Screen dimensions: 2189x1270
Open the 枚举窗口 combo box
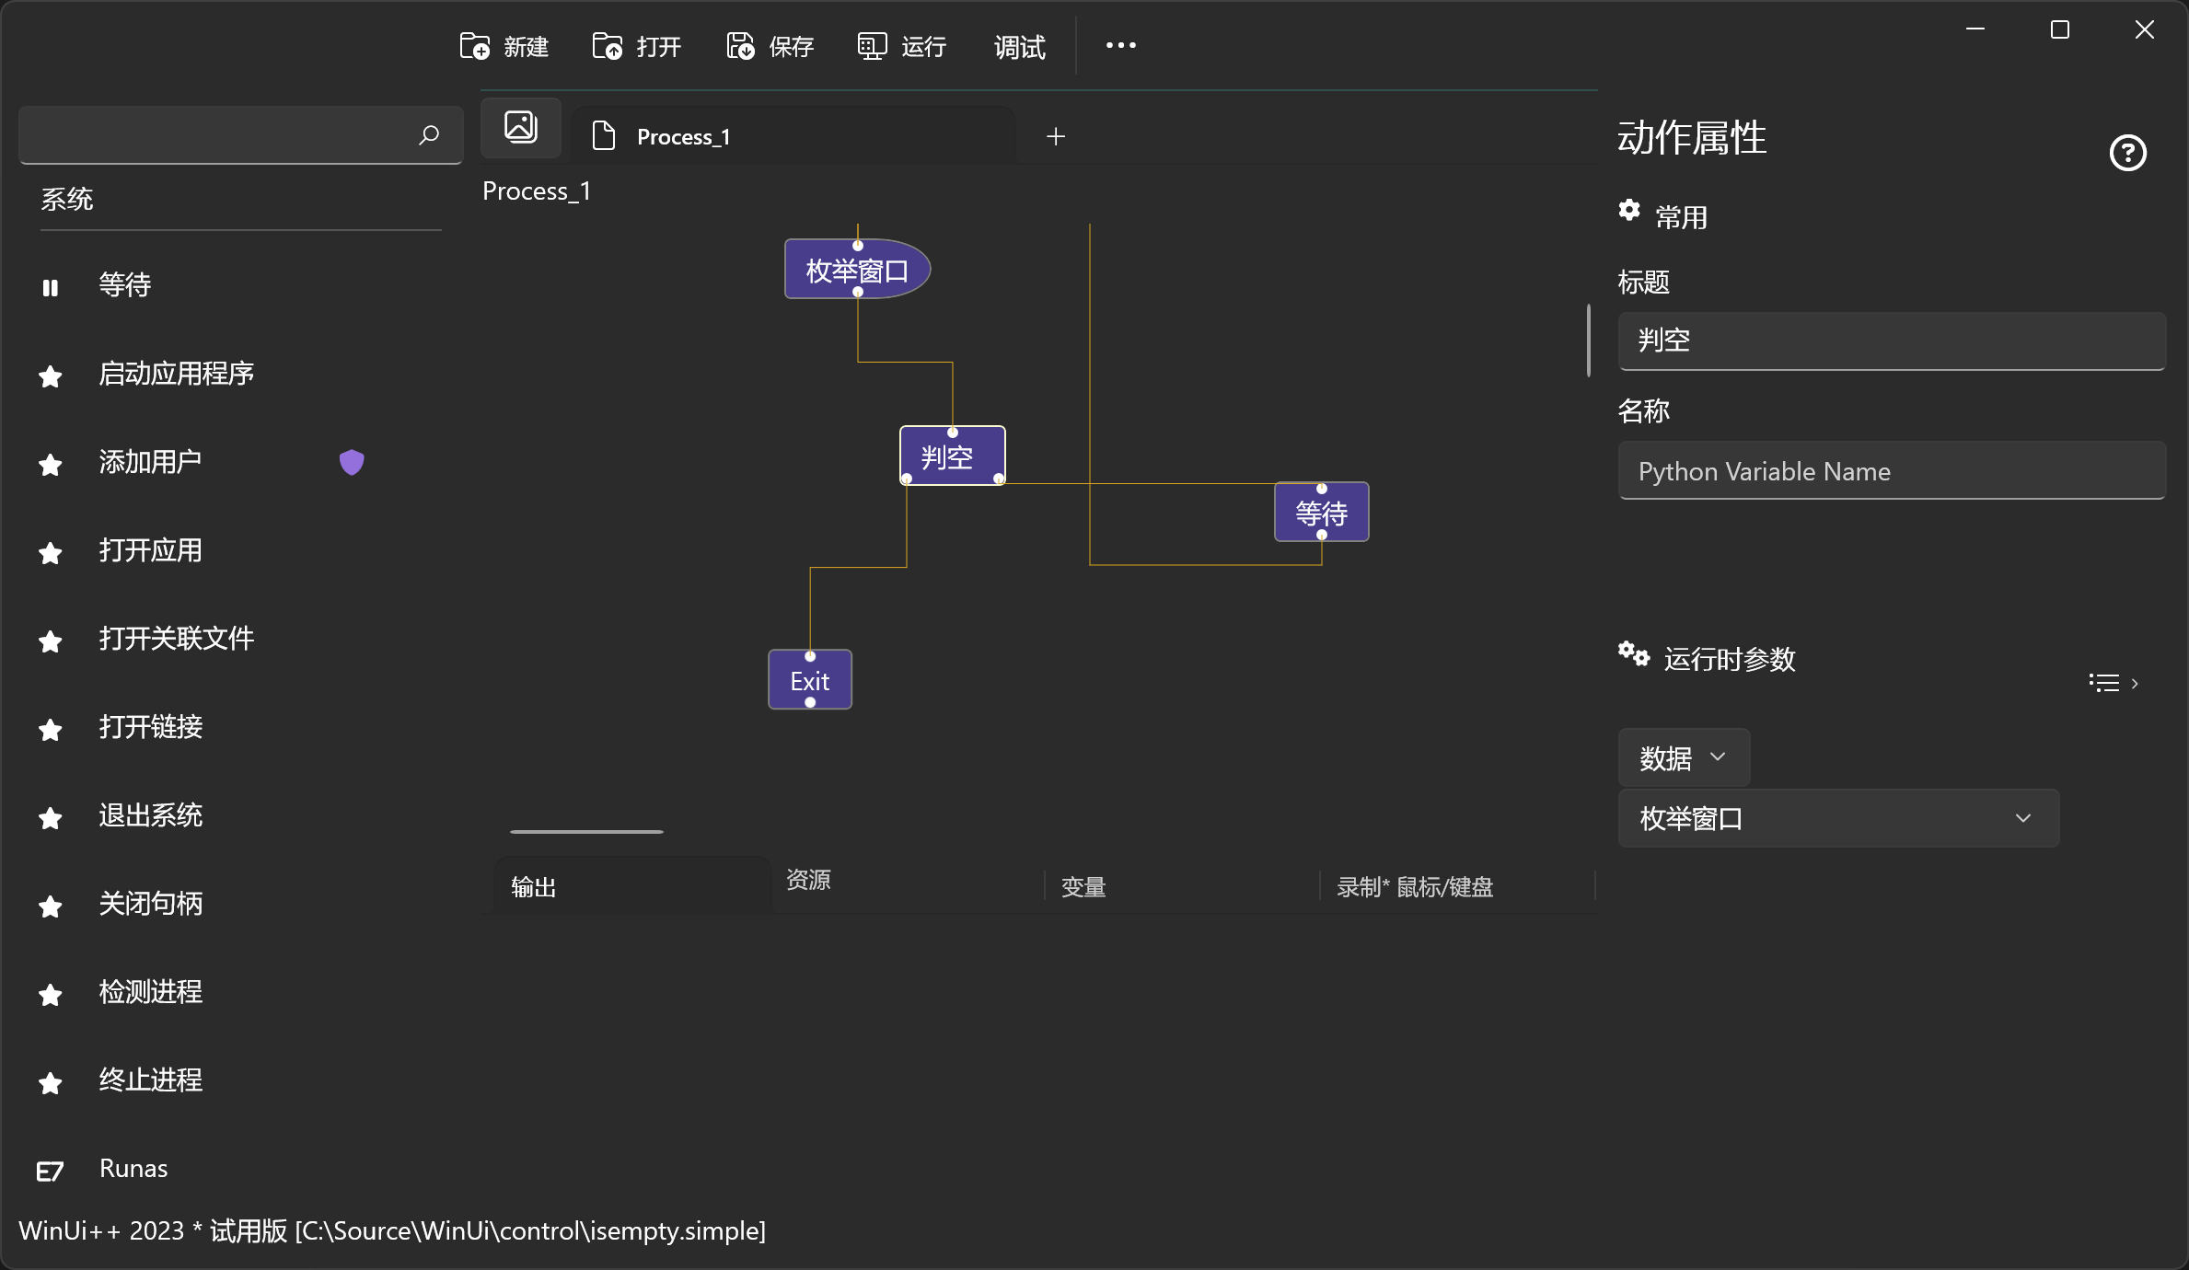point(1837,818)
